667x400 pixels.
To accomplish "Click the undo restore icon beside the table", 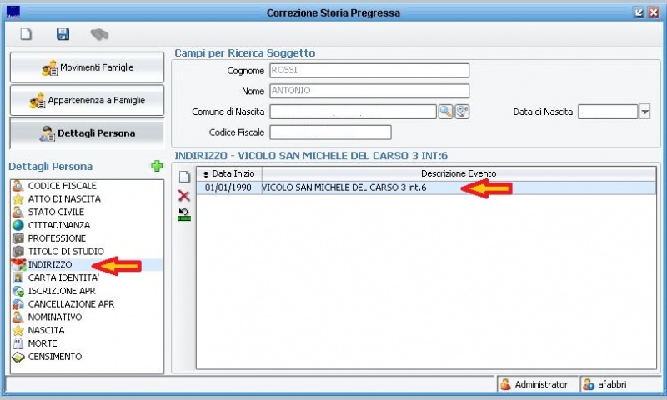I will (184, 214).
